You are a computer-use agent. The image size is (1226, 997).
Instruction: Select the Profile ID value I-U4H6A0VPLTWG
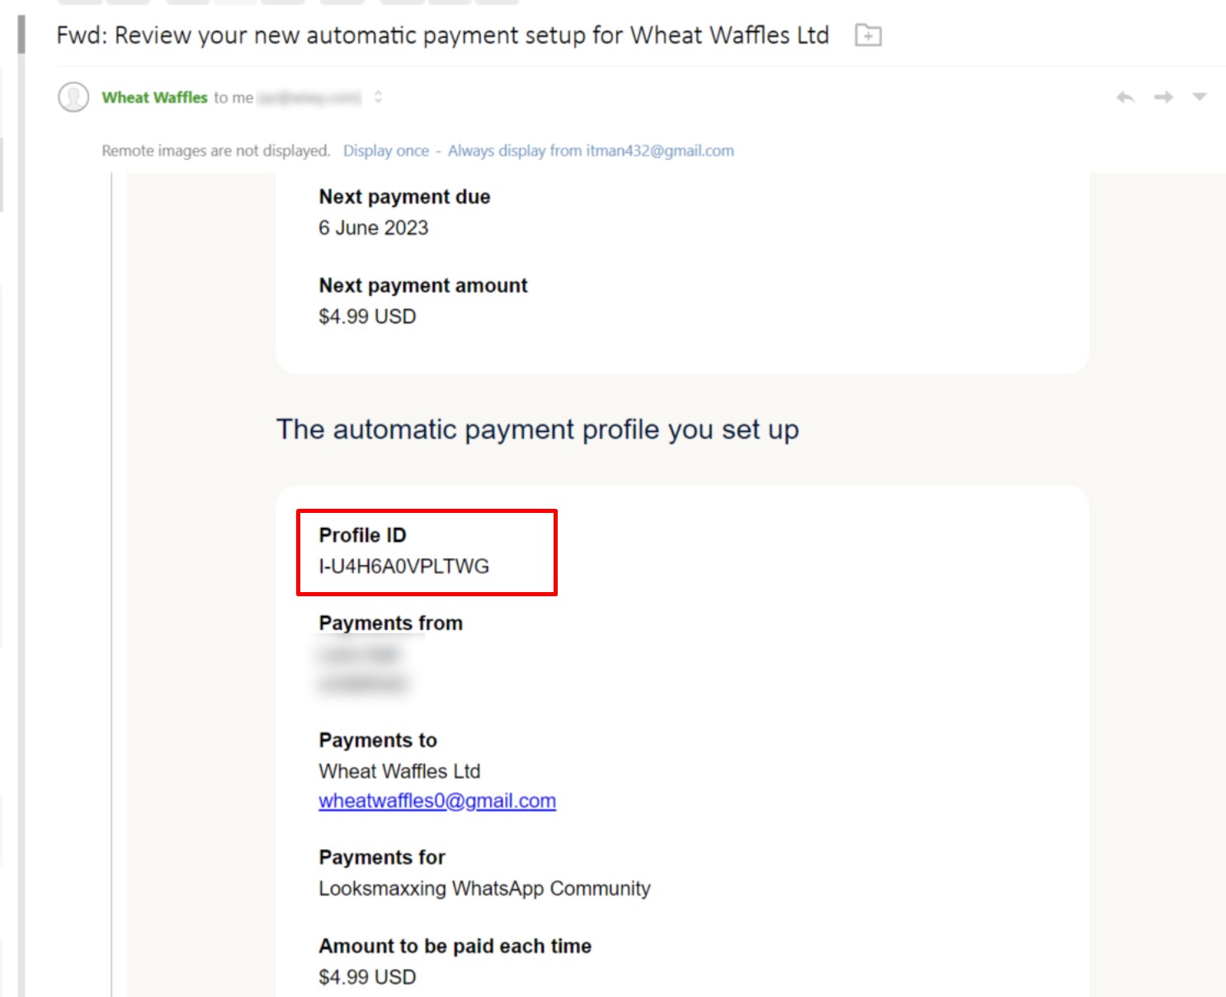pos(404,567)
